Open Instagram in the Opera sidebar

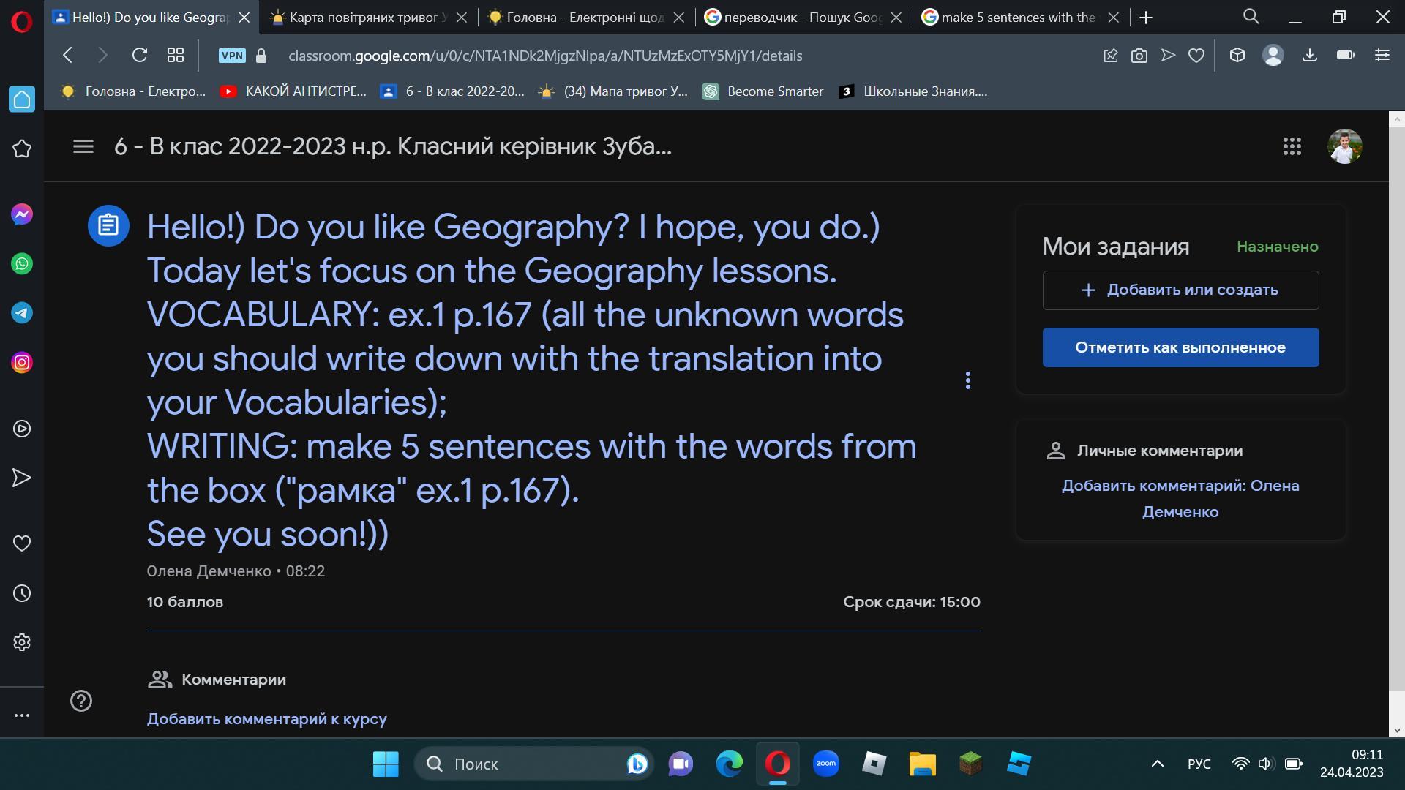pyautogui.click(x=22, y=363)
